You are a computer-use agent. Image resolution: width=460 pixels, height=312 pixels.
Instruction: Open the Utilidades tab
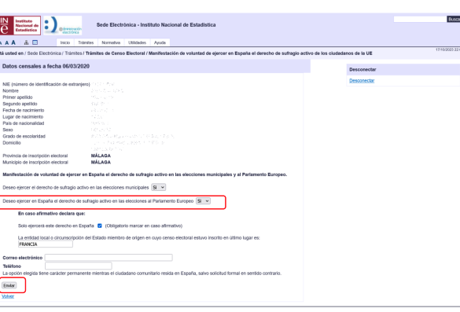tap(137, 42)
